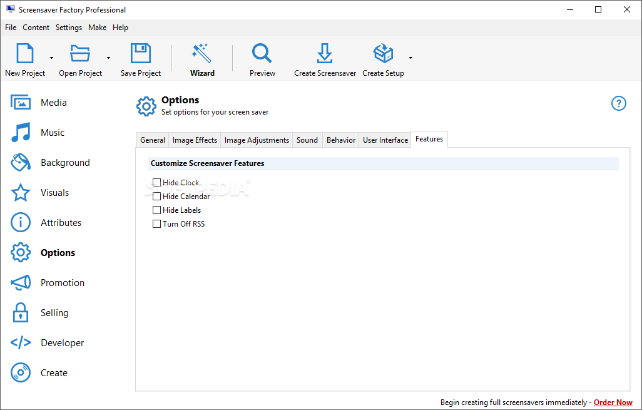Screen dimensions: 642x410
Task: Check the Turn Off RSS option
Action: [x=156, y=224]
